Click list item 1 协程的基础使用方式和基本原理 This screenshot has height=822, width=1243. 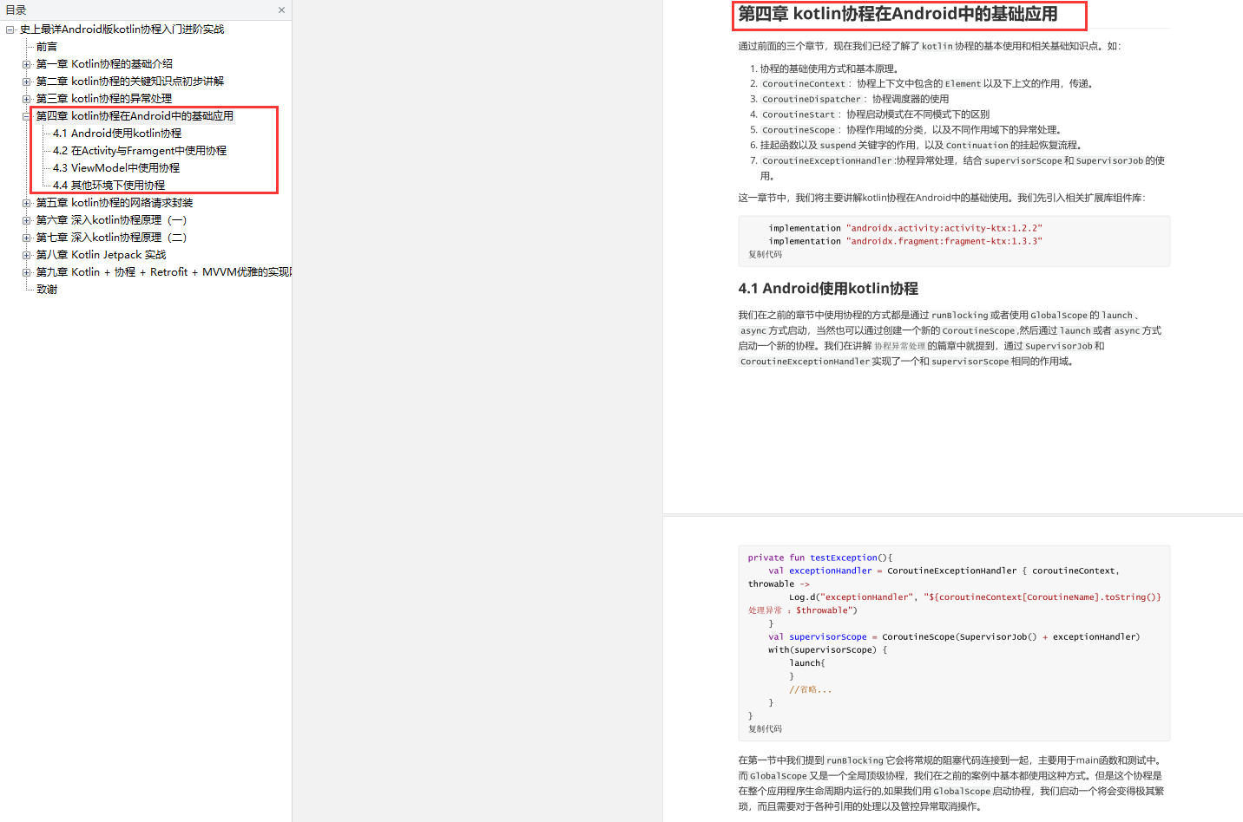coord(829,68)
